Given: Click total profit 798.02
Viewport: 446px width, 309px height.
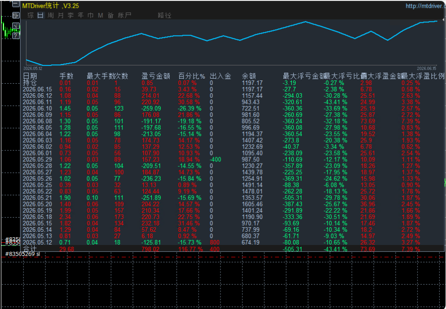Looking at the screenshot, I should click(x=150, y=249).
